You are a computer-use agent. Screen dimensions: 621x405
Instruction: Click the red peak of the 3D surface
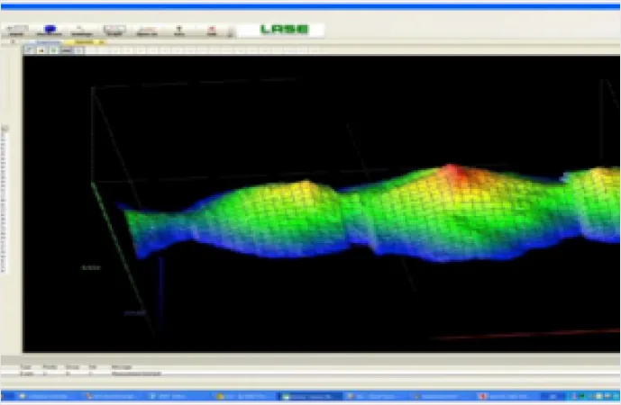(452, 170)
